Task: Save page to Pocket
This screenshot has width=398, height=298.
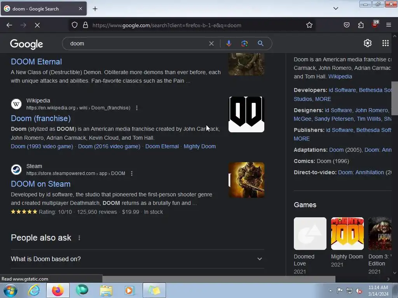Action: pyautogui.click(x=346, y=25)
